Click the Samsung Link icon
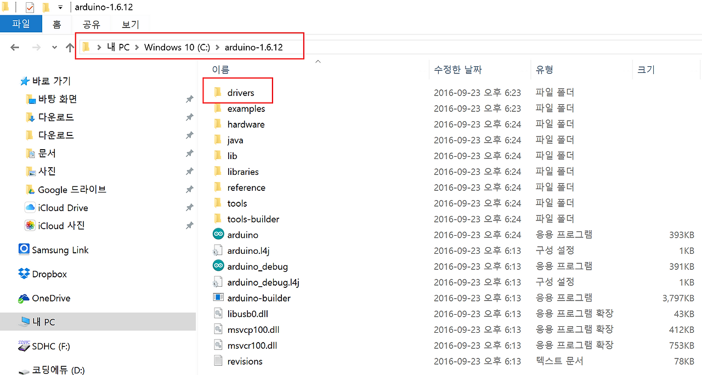Screen dimensions: 702x375 (x=24, y=249)
